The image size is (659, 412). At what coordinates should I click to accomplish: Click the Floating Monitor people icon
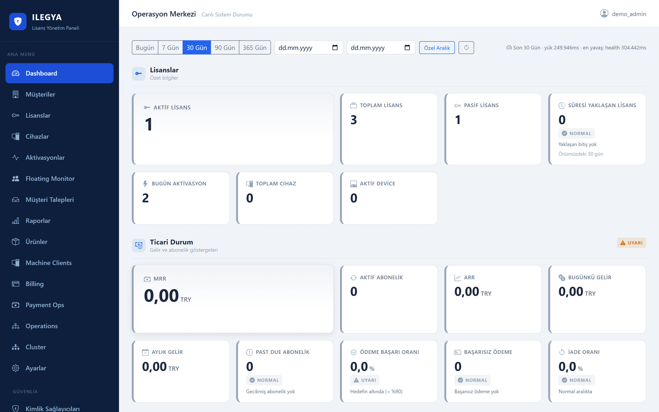(x=16, y=179)
